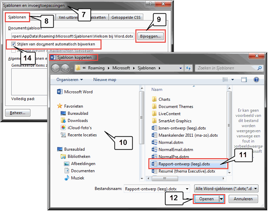Click the Roaming breadcrumb segment
Image resolution: width=268 pixels, height=218 pixels.
tap(96, 68)
